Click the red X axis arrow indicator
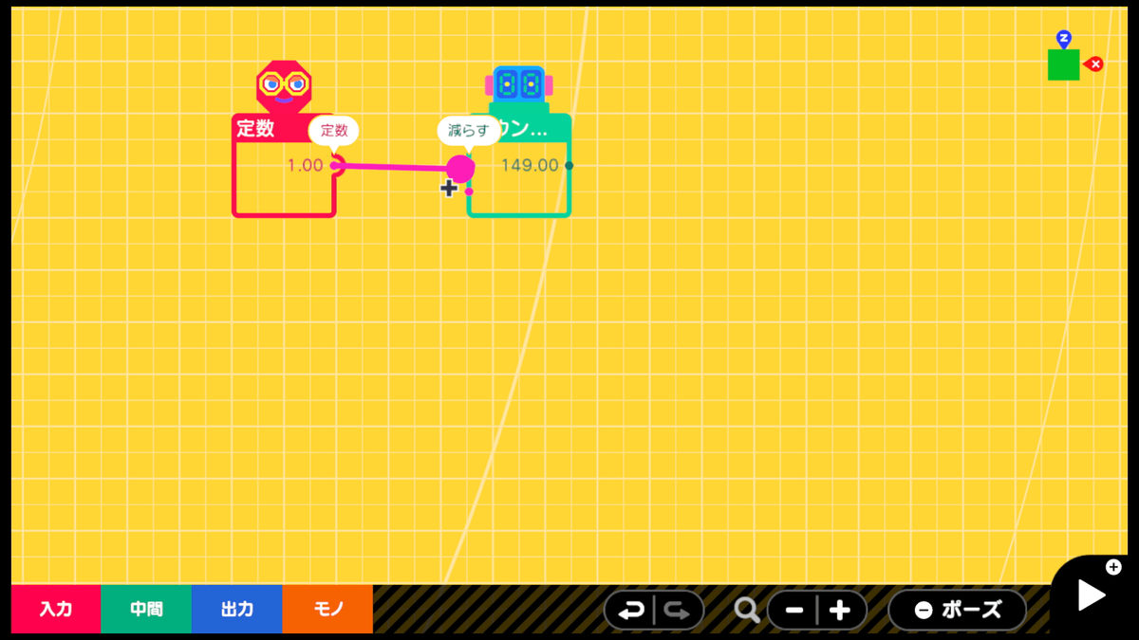Image resolution: width=1139 pixels, height=640 pixels. tap(1093, 64)
